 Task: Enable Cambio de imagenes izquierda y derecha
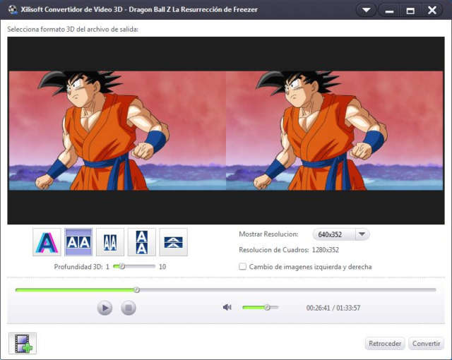[x=243, y=266]
